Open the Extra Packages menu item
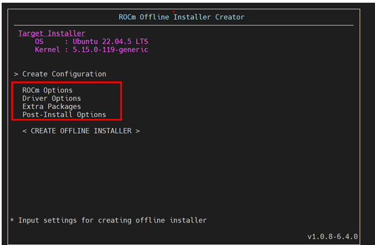This screenshot has height=245, width=375. pos(51,106)
